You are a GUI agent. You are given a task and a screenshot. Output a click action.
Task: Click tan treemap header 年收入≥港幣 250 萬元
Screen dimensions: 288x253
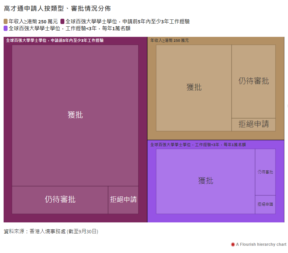(169, 40)
